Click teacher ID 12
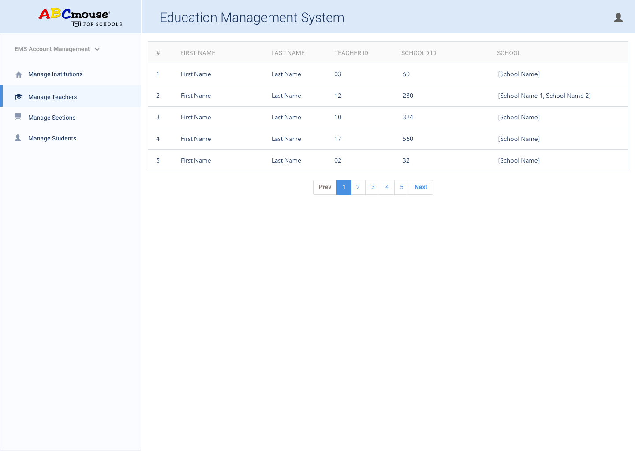Image resolution: width=635 pixels, height=451 pixels. (x=338, y=96)
